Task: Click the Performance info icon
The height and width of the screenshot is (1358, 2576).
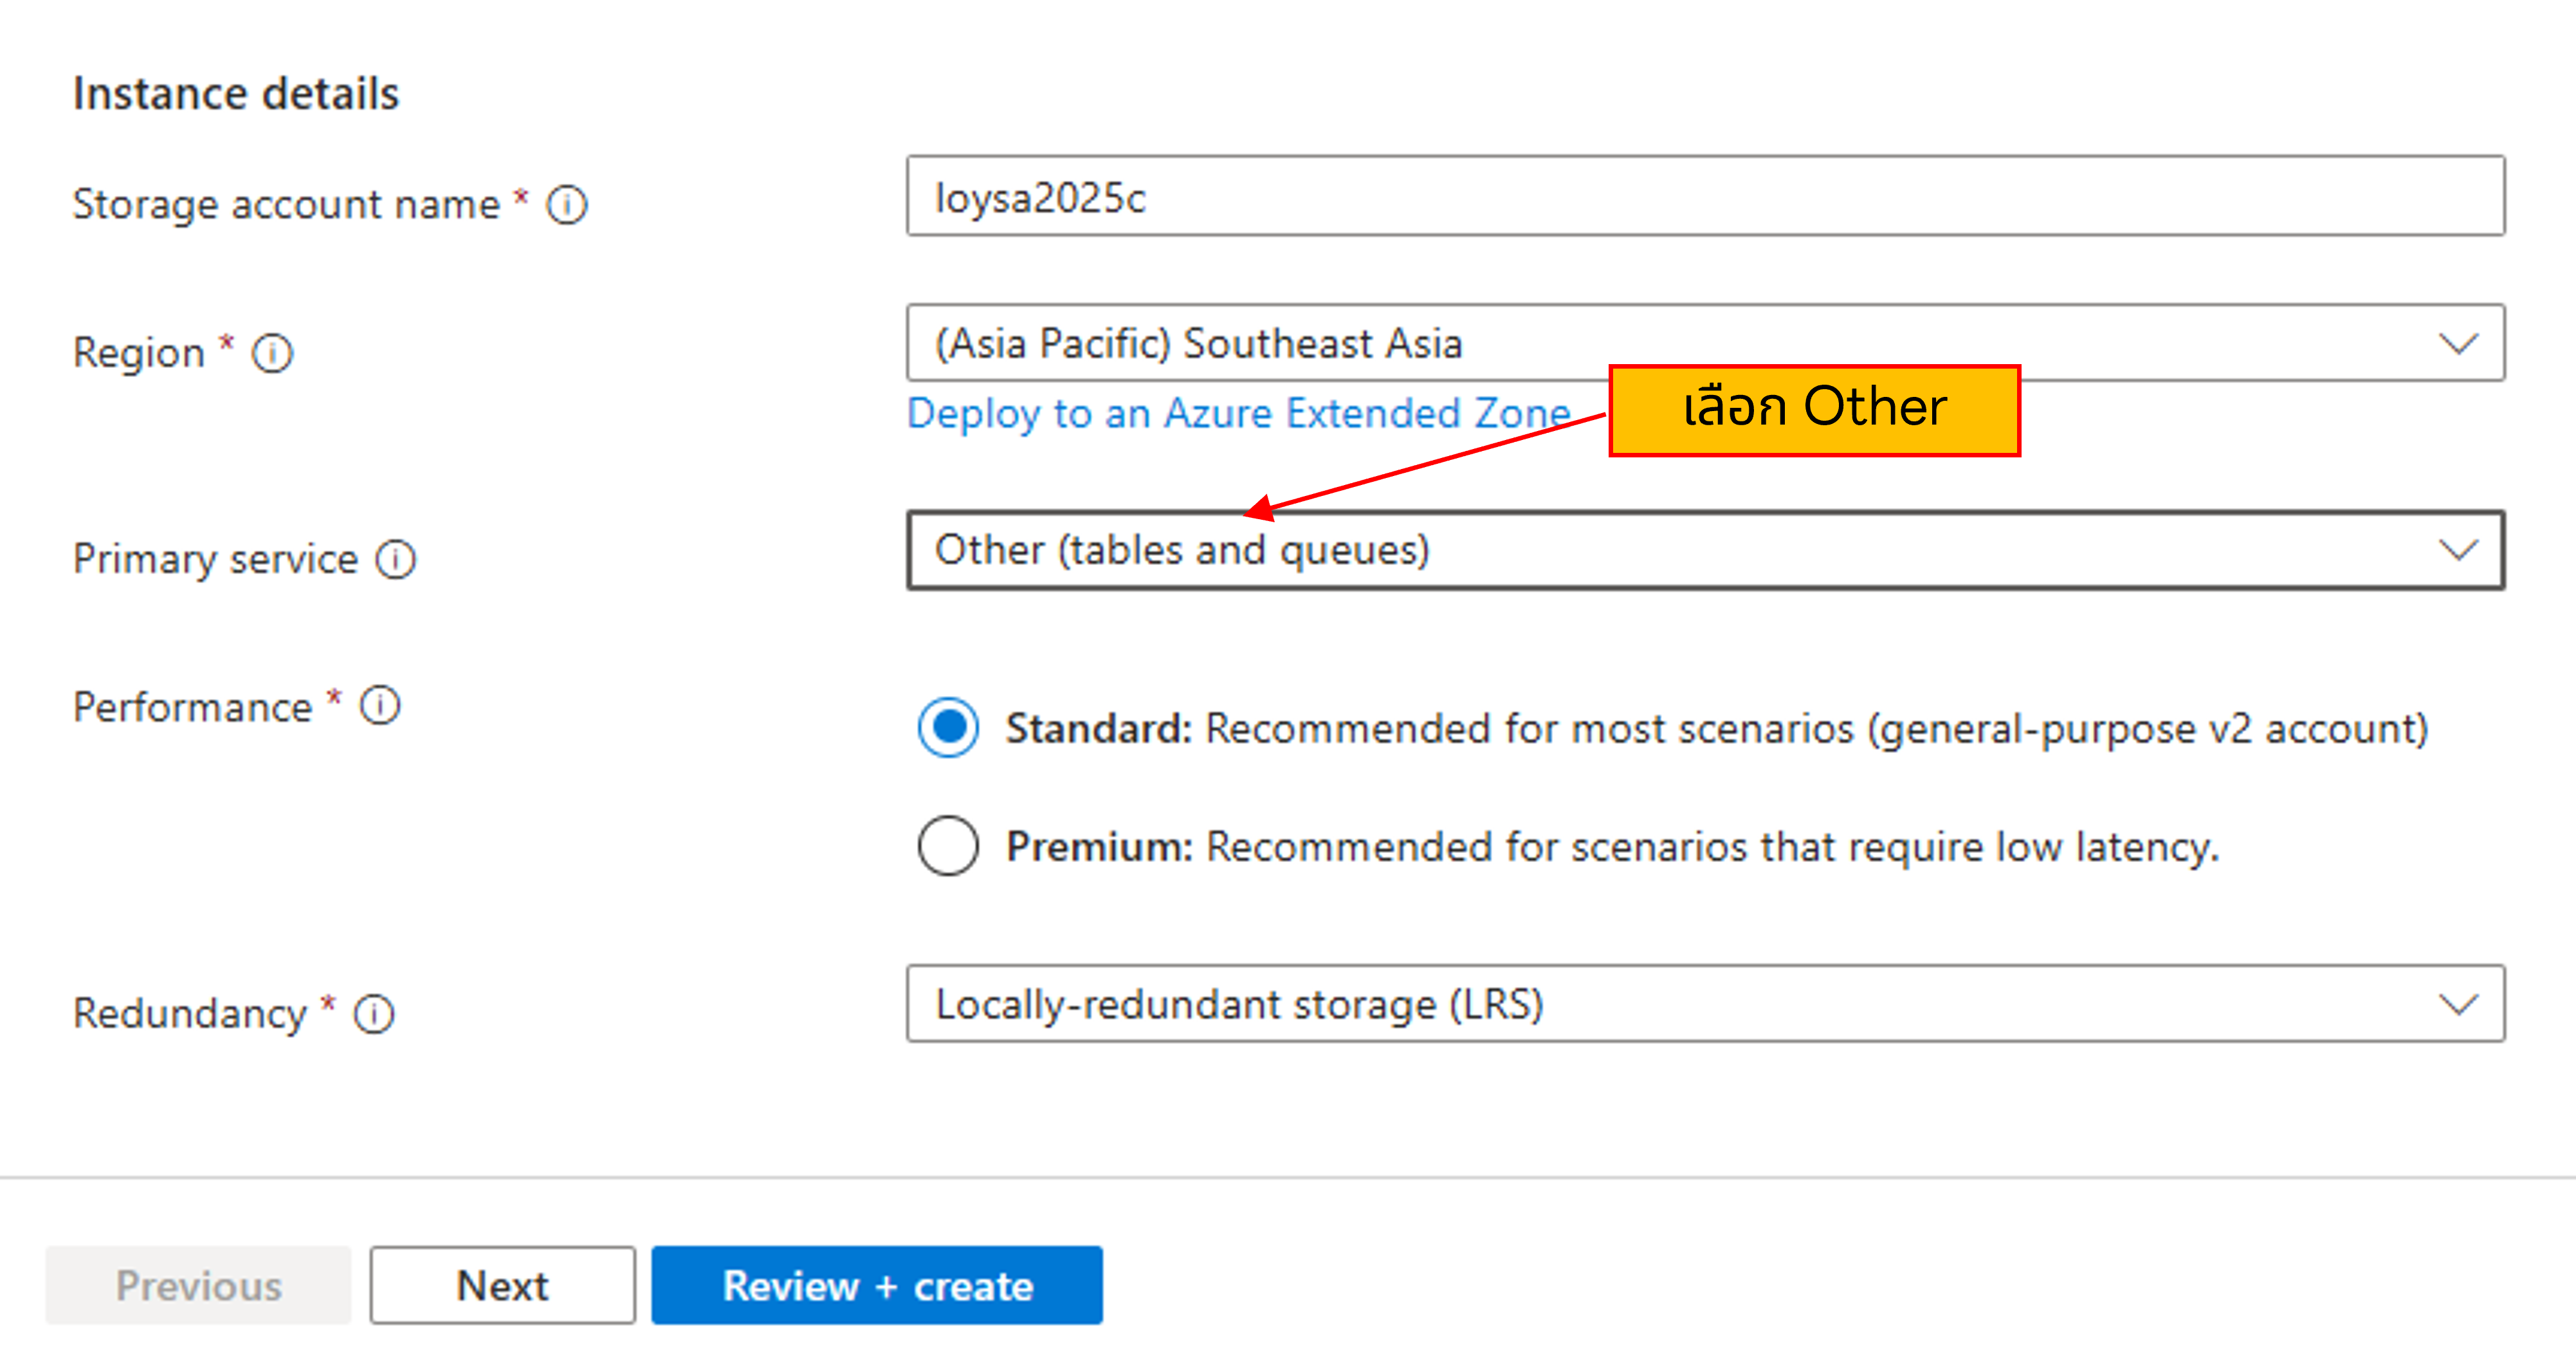Action: click(380, 706)
